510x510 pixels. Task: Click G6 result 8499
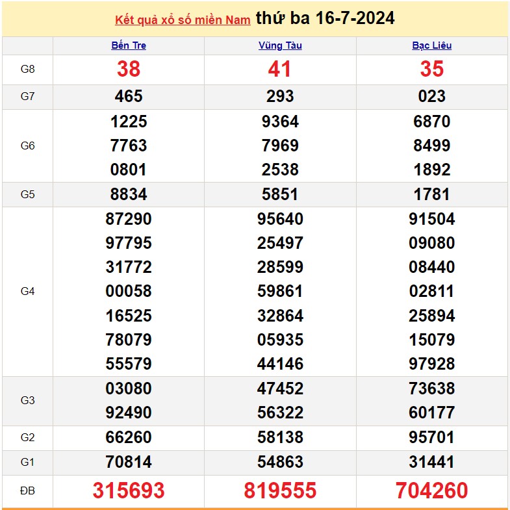point(431,146)
